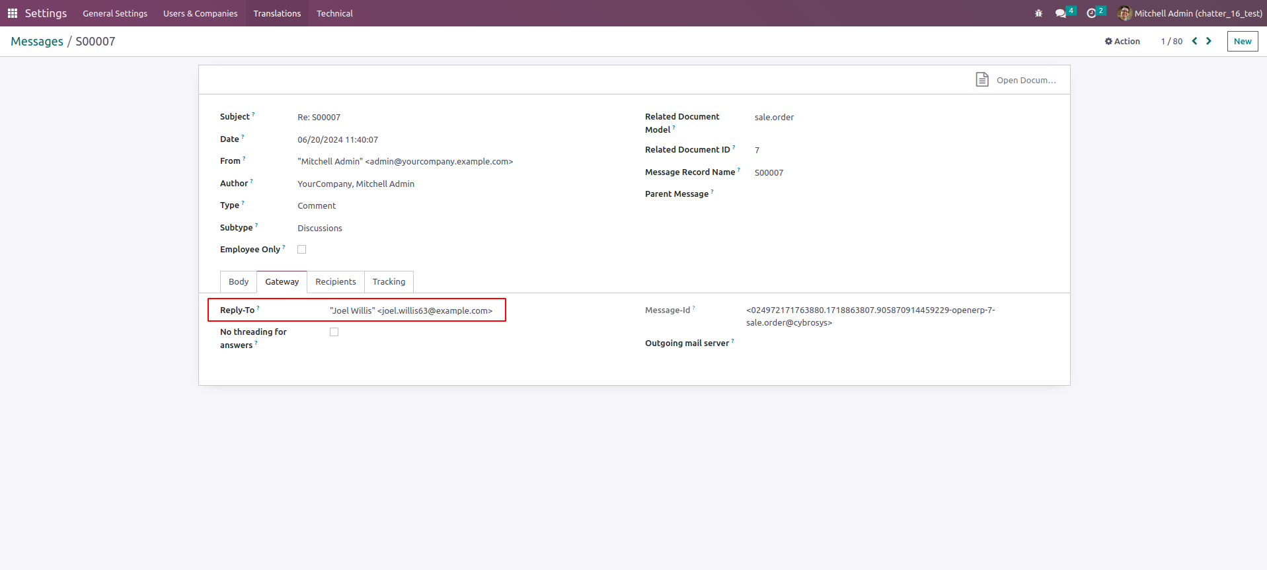Screen dimensions: 1267x570
Task: Click the From email address value
Action: coord(405,162)
